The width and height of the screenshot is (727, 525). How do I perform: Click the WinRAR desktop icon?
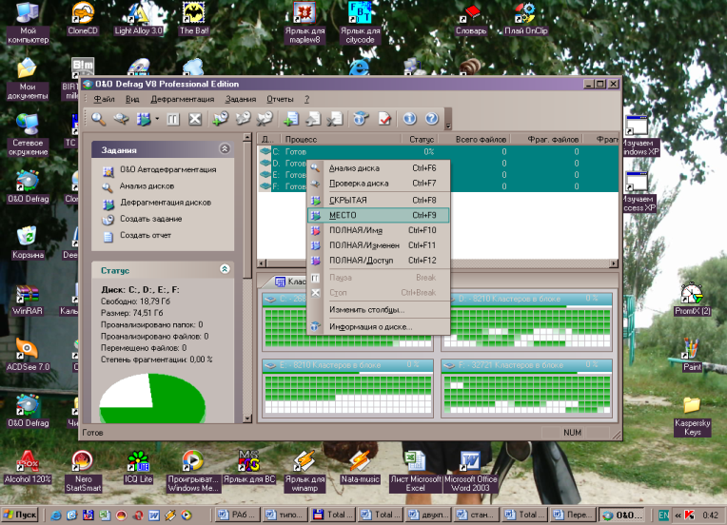click(28, 300)
